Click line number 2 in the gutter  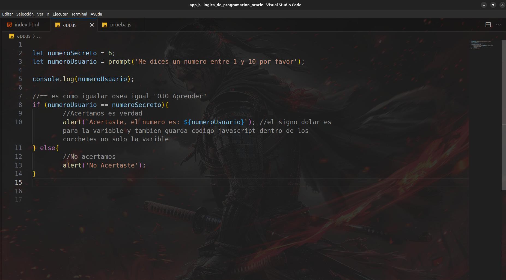pos(20,53)
